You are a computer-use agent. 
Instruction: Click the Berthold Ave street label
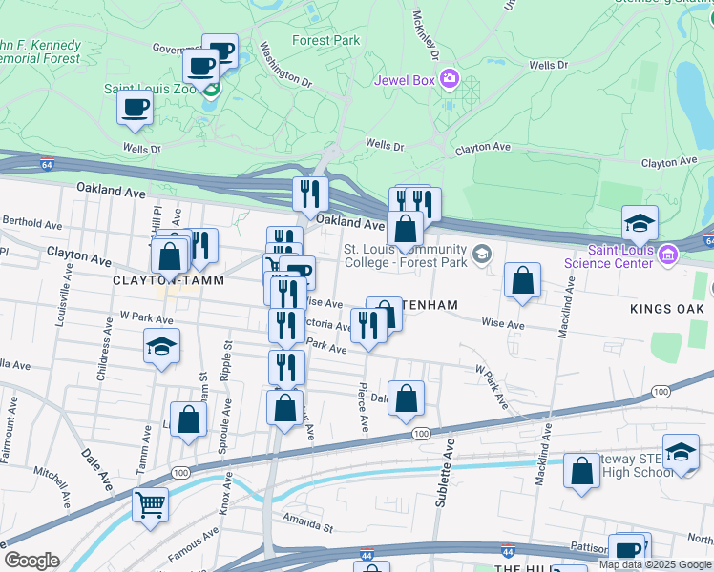coord(32,223)
